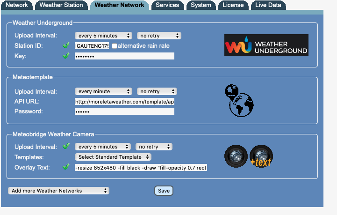This screenshot has width=337, height=215.
Task: Enable alternative rain rate checkbox
Action: (114, 46)
